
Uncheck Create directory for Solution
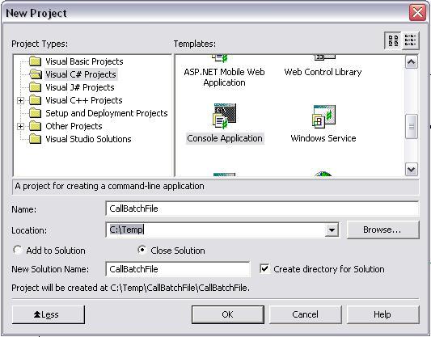click(x=264, y=268)
